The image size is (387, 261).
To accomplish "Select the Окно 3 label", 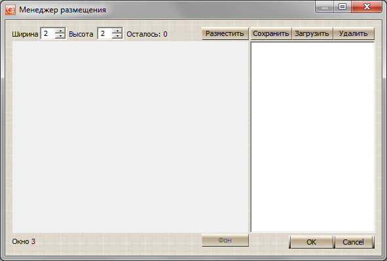I will tap(24, 241).
